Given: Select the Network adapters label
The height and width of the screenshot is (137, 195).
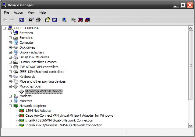Looking at the screenshot, I should pyautogui.click(x=33, y=106).
